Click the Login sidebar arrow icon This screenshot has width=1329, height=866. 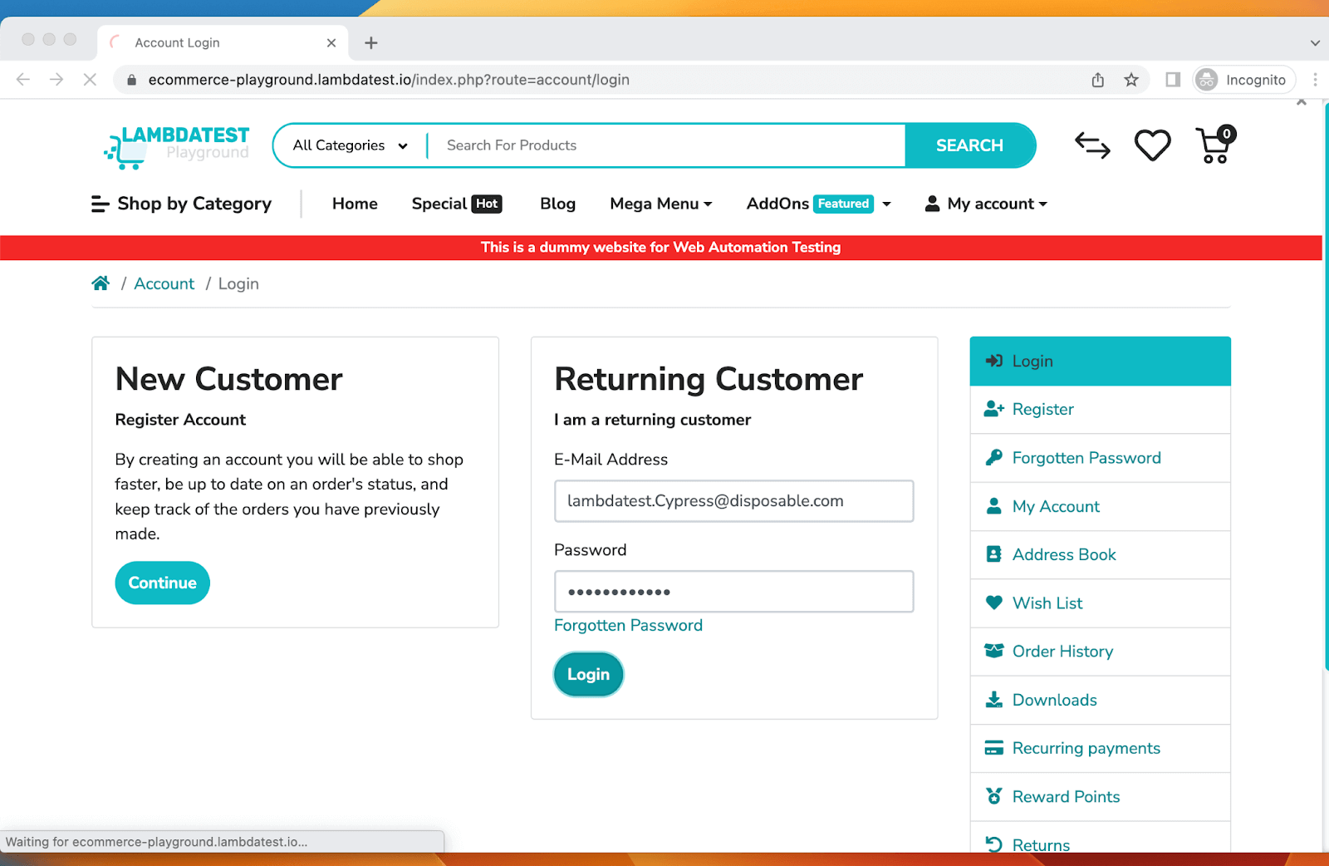click(993, 361)
